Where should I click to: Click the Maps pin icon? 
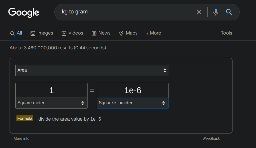click(x=121, y=33)
